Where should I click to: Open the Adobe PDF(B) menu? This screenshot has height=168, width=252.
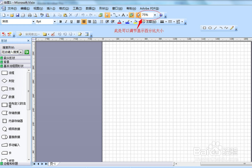click(149, 9)
